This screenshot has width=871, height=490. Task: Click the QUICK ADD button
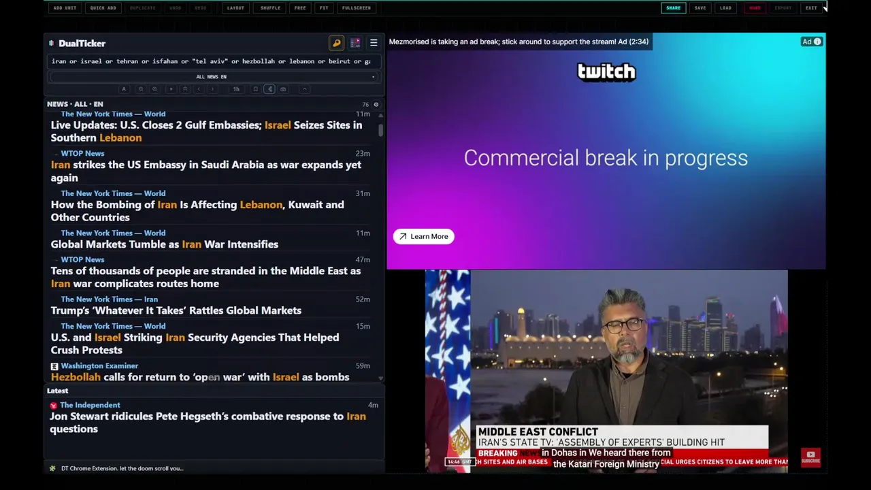click(103, 8)
